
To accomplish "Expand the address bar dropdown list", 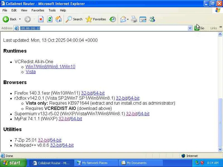I will [190, 28].
